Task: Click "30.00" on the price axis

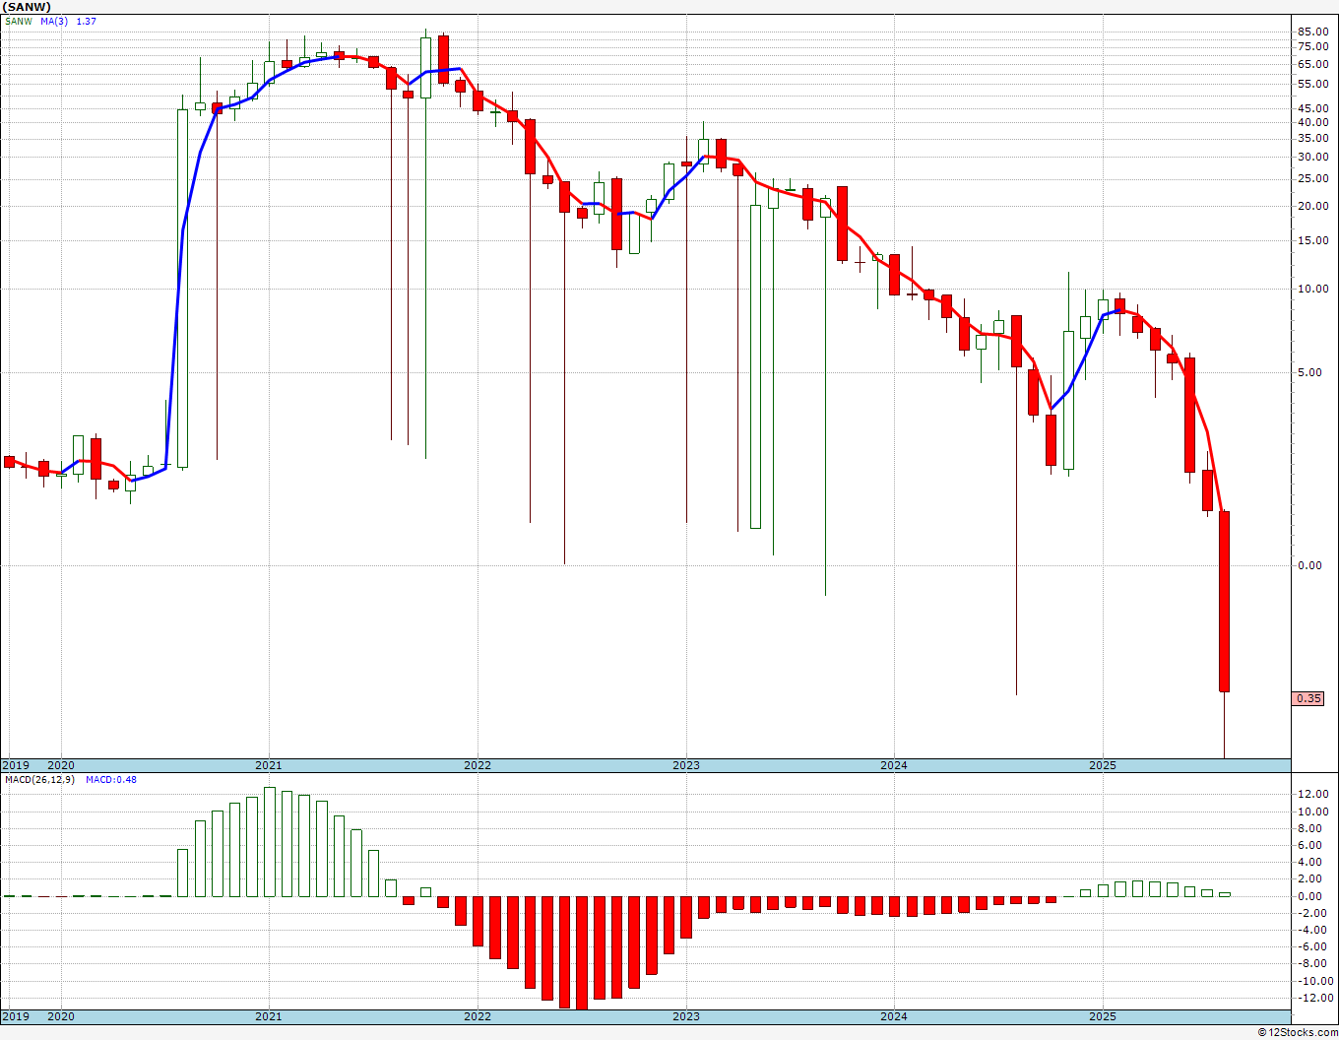Action: pos(1313,157)
